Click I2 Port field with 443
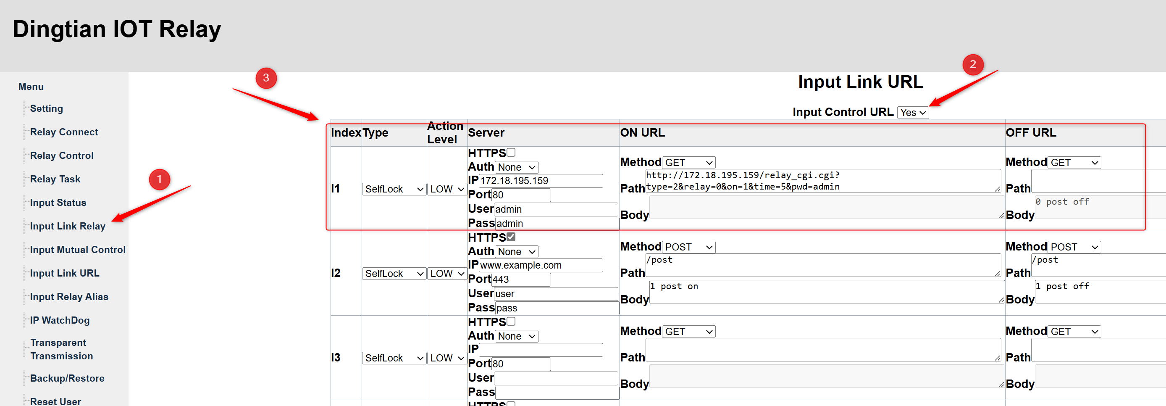This screenshot has height=406, width=1166. pyautogui.click(x=521, y=279)
